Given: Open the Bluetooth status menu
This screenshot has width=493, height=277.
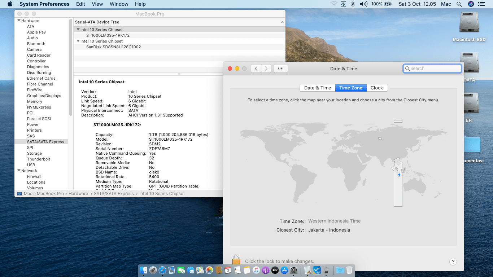Looking at the screenshot, I should pos(353,4).
